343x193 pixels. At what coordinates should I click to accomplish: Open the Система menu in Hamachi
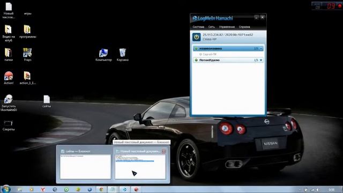198,27
